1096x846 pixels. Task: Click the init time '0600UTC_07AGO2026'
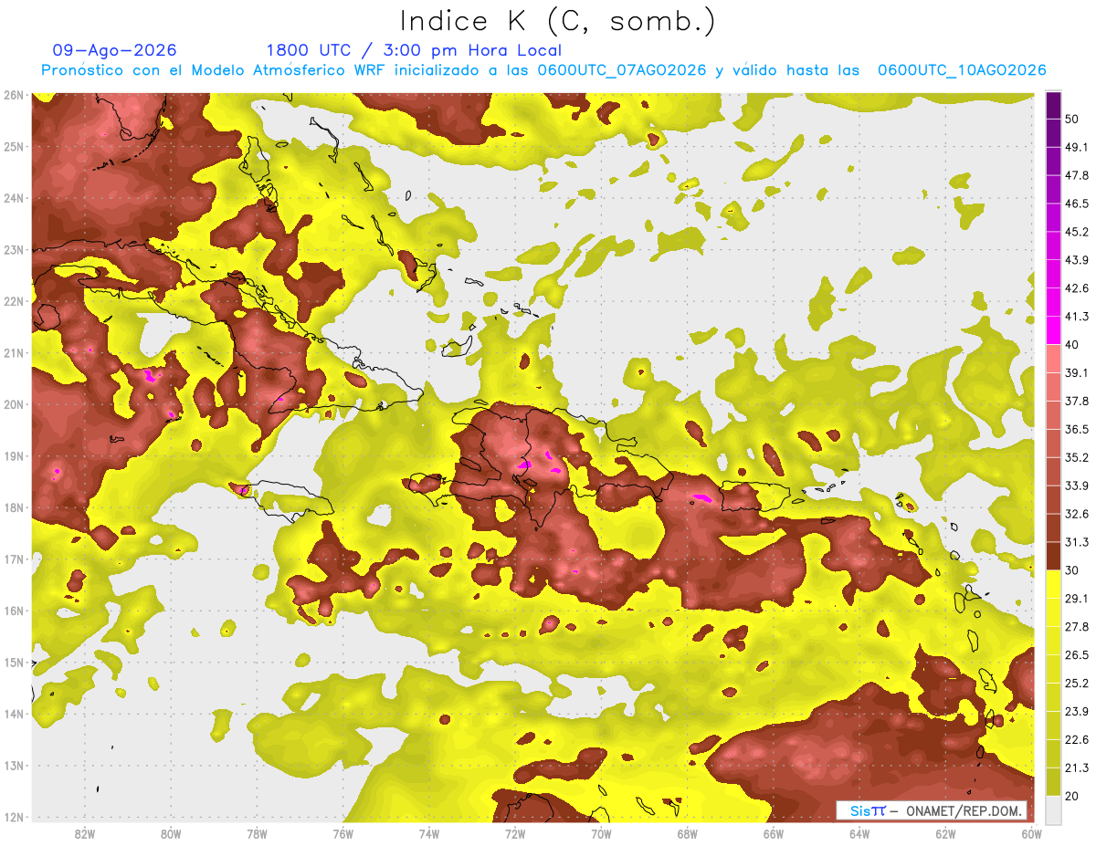[x=622, y=70]
